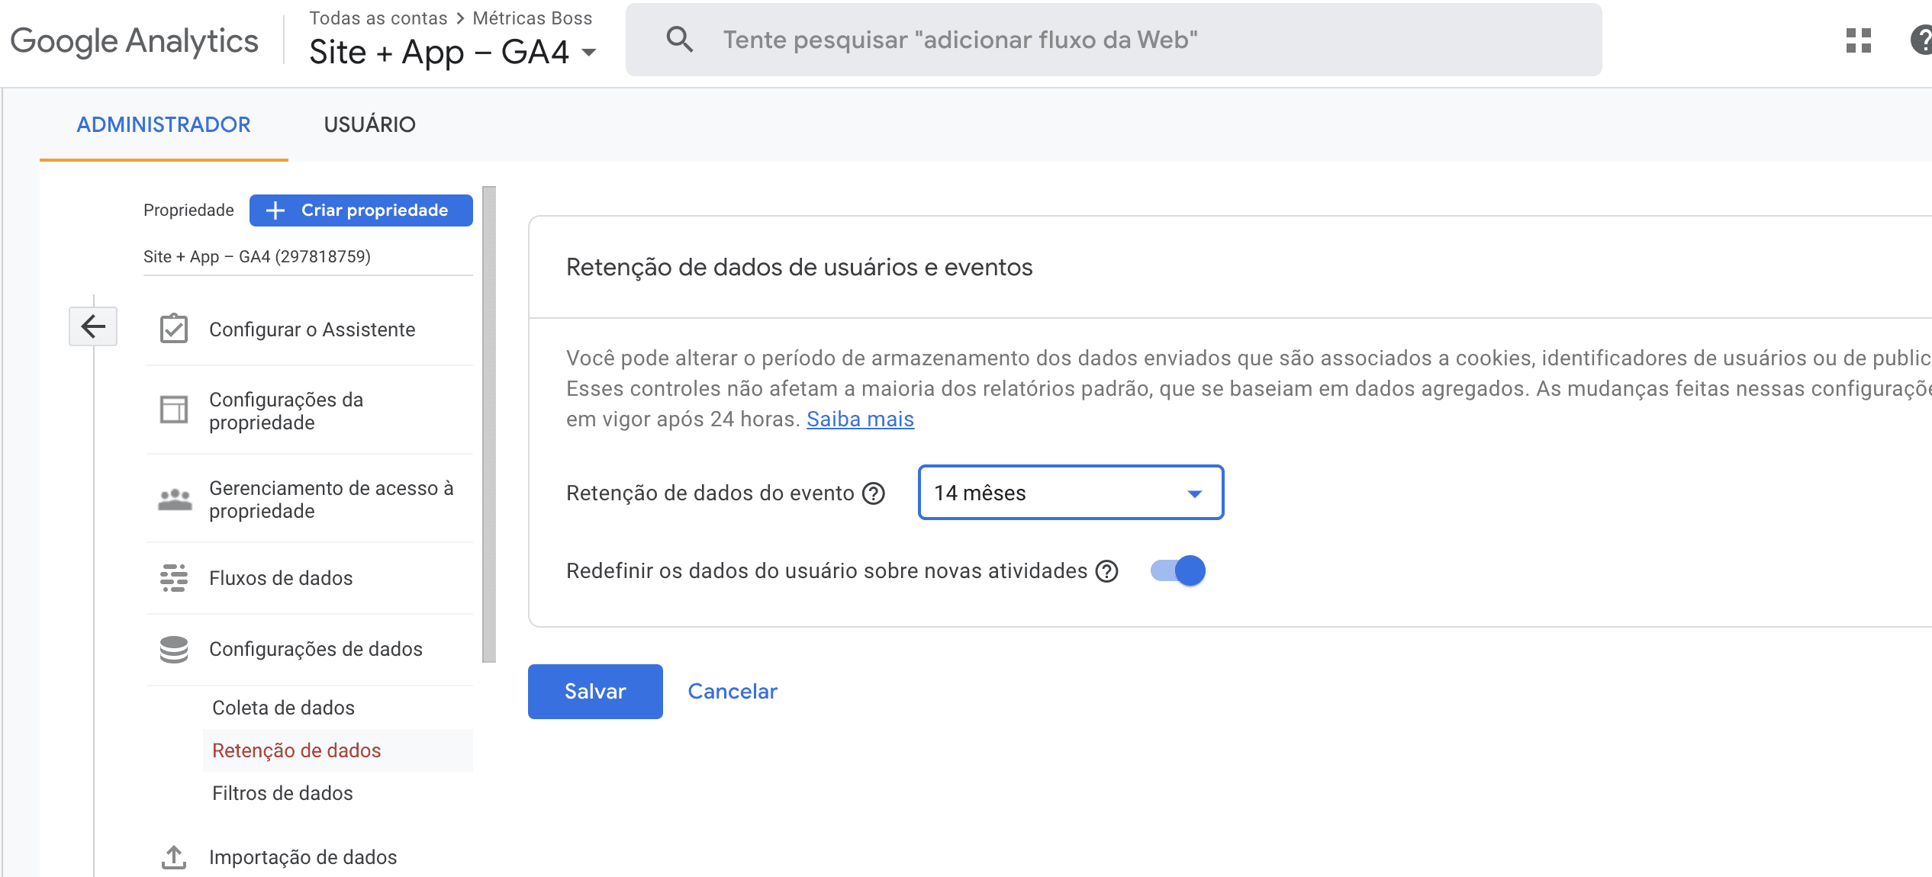The height and width of the screenshot is (877, 1932).
Task: Open Configurações da propriedade via its panel icon
Action: coord(175,410)
